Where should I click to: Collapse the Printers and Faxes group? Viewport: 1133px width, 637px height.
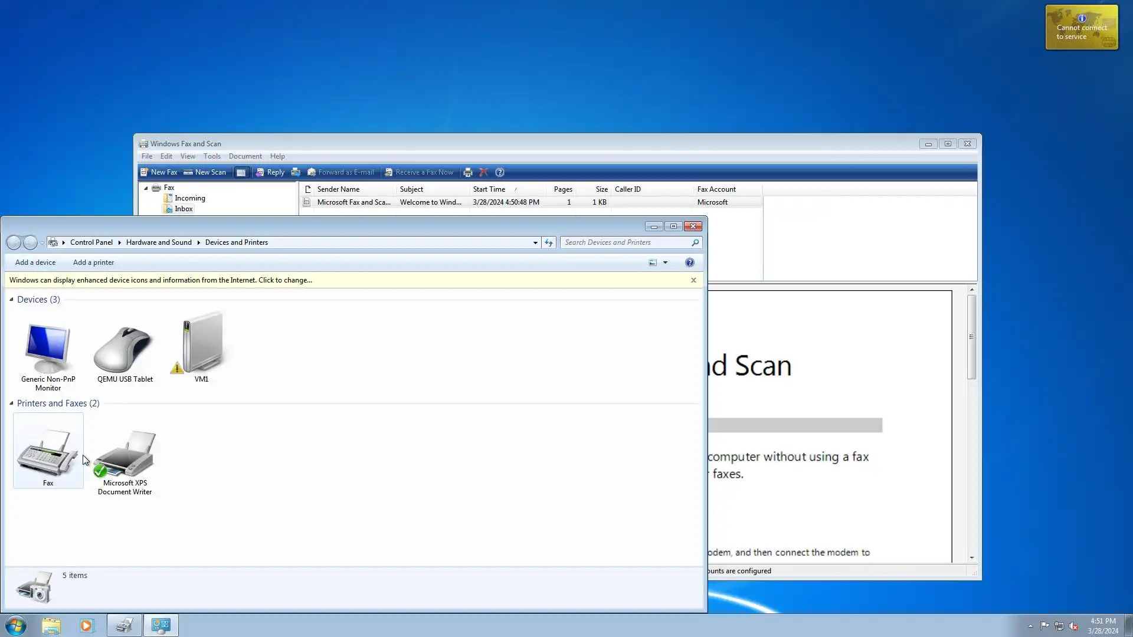pyautogui.click(x=11, y=403)
